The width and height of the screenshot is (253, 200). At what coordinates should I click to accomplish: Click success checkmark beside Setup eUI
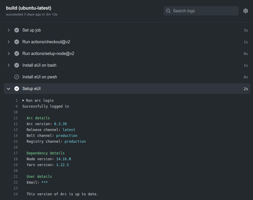17,89
